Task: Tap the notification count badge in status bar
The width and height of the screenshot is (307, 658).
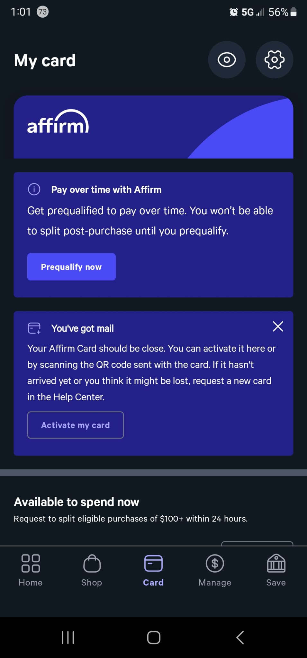Action: tap(42, 12)
